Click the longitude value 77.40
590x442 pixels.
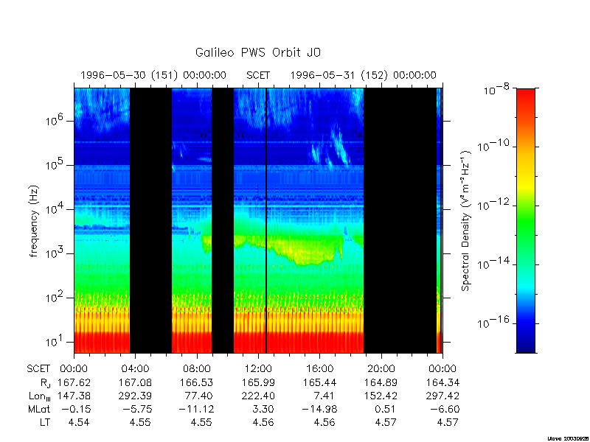(x=199, y=396)
